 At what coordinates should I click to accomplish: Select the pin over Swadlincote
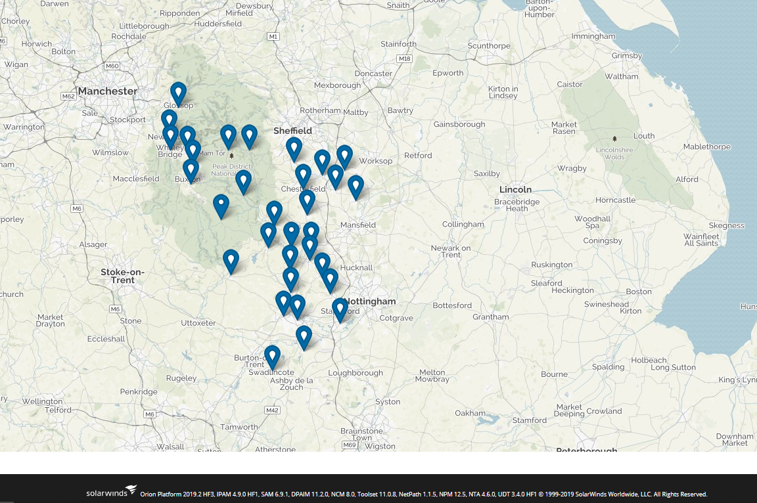click(x=272, y=357)
